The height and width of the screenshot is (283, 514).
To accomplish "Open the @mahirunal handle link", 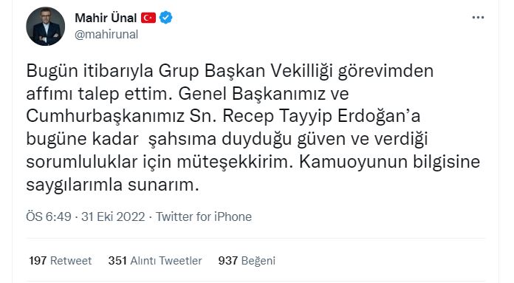I will (106, 35).
